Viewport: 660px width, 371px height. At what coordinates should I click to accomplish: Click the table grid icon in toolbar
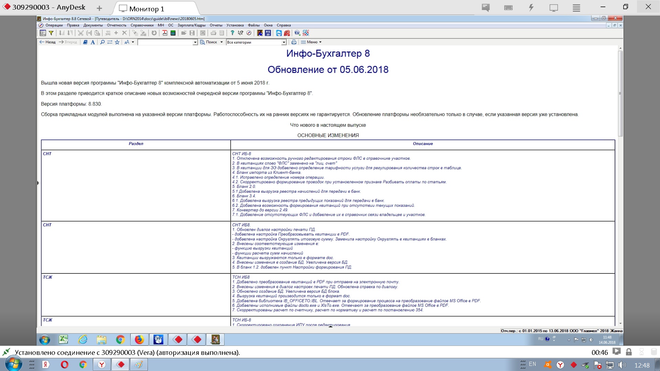pyautogui.click(x=43, y=33)
